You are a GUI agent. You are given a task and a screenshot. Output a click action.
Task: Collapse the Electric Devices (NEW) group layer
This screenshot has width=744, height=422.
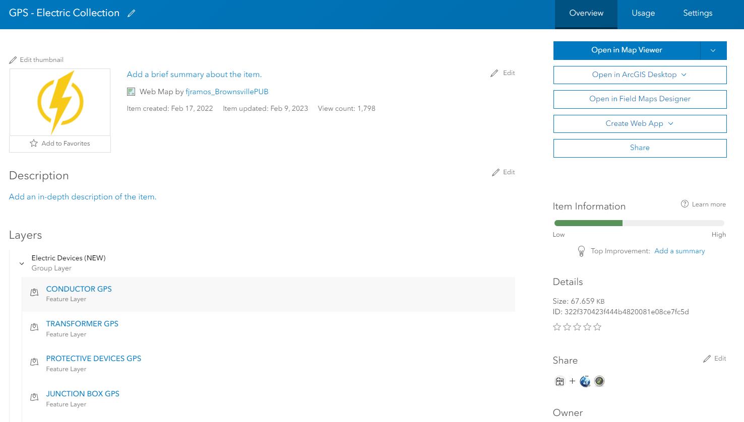coord(21,263)
